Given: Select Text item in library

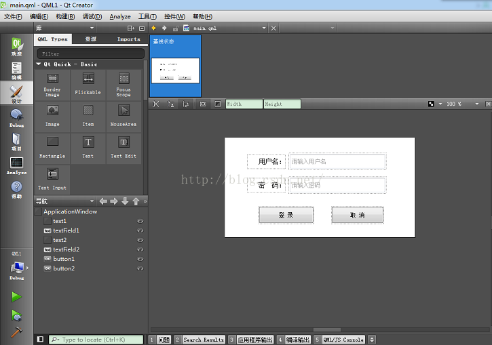Looking at the screenshot, I should pyautogui.click(x=88, y=148).
